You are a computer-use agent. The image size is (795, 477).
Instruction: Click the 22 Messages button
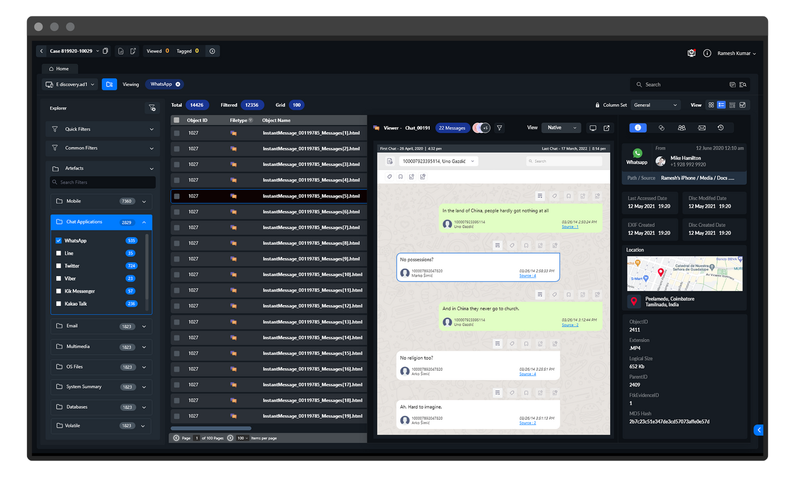click(x=452, y=128)
